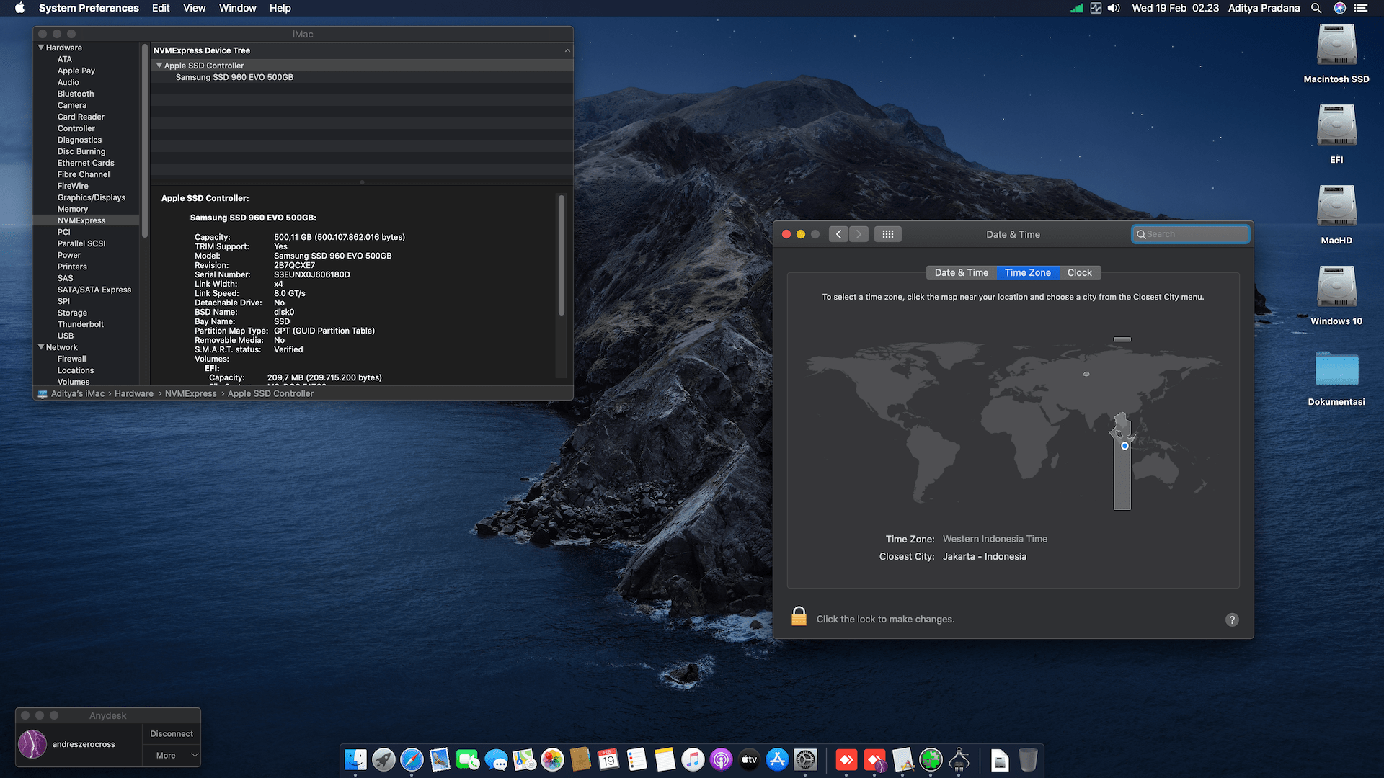Open the App Store dock icon
The image size is (1384, 778).
point(777,760)
